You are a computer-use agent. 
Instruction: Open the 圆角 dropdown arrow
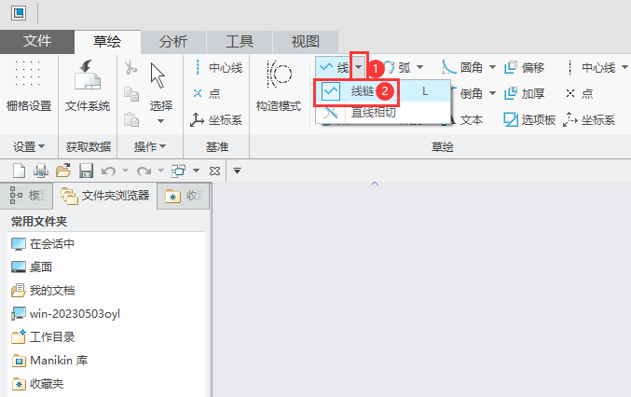coord(492,67)
